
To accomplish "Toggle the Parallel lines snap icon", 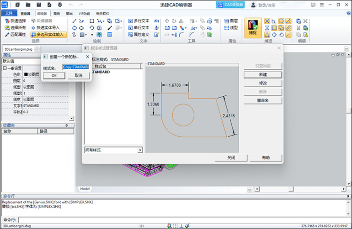I will [288, 28].
